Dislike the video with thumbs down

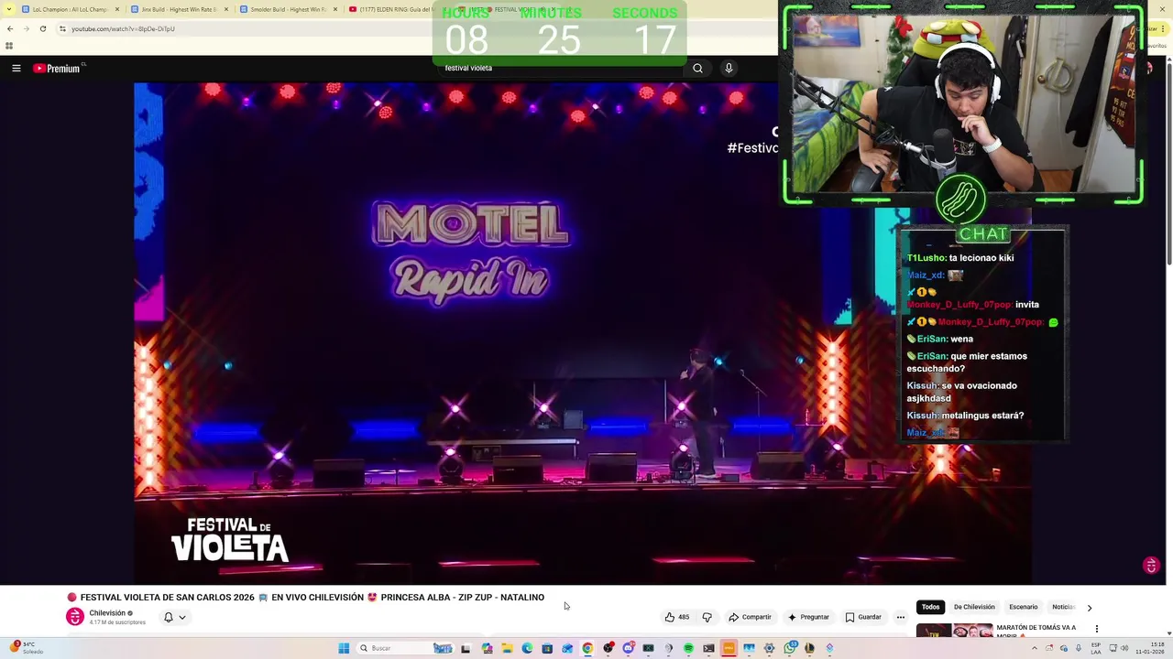coord(707,617)
